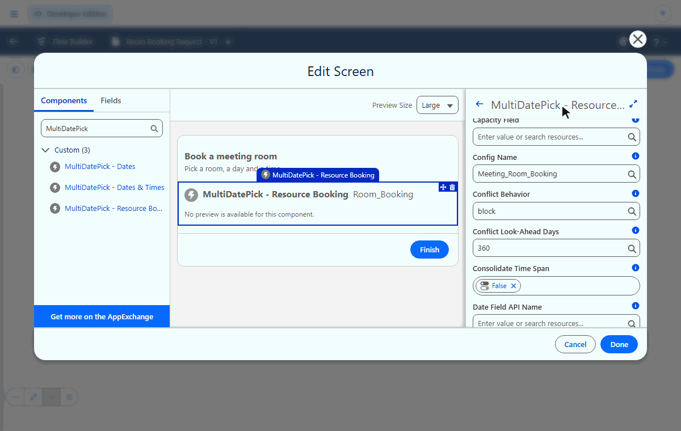Click the Done button
Viewport: 681px width, 431px height.
click(619, 344)
